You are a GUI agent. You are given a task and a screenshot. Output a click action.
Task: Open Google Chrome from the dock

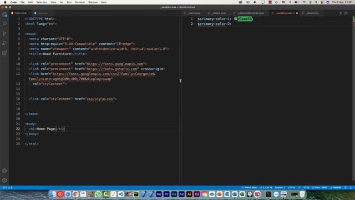pyautogui.click(x=75, y=194)
